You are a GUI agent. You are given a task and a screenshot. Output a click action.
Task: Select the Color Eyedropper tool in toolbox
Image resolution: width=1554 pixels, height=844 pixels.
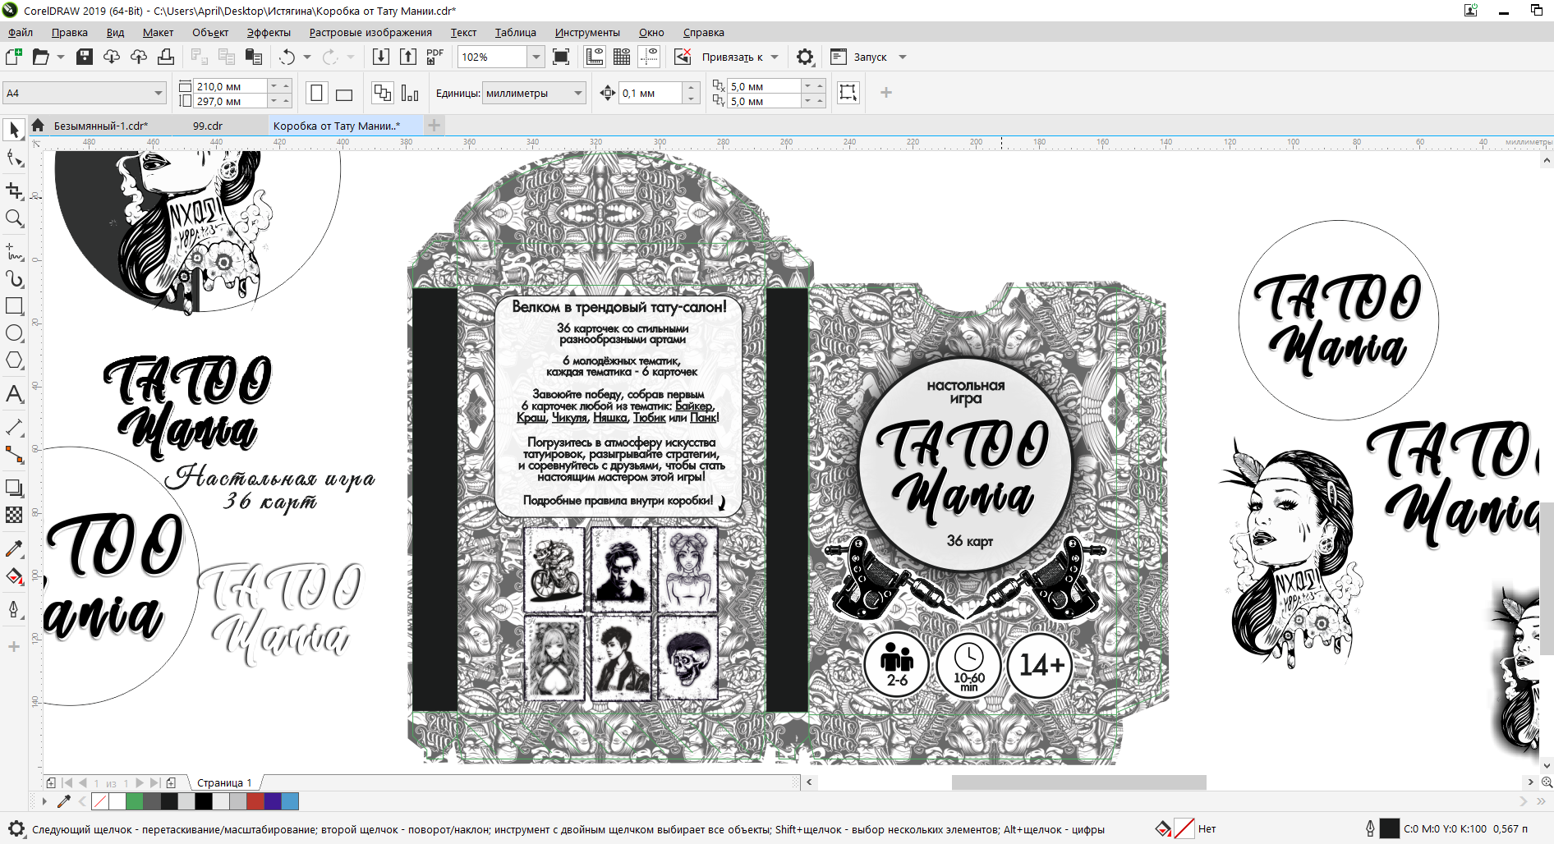(14, 548)
